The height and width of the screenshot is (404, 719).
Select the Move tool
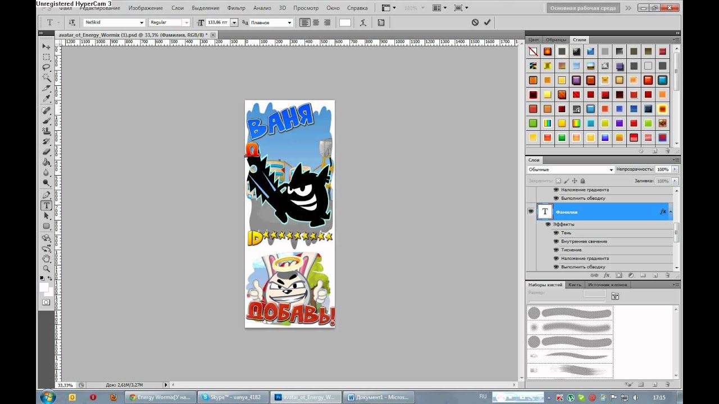click(47, 47)
